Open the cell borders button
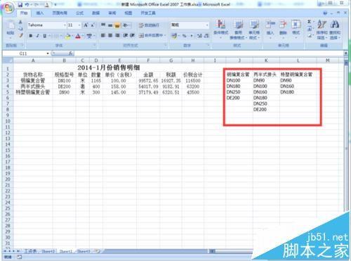The height and width of the screenshot is (261, 351). click(56, 36)
